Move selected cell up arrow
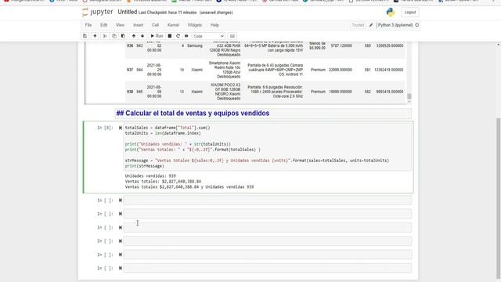The image size is (501, 282). (134, 36)
